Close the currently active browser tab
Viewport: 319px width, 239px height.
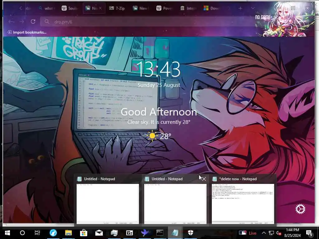click(x=100, y=8)
